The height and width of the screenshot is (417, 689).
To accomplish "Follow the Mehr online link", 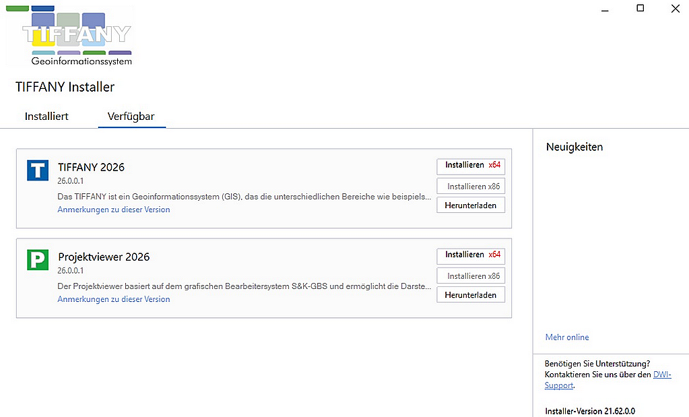I will (x=567, y=337).
